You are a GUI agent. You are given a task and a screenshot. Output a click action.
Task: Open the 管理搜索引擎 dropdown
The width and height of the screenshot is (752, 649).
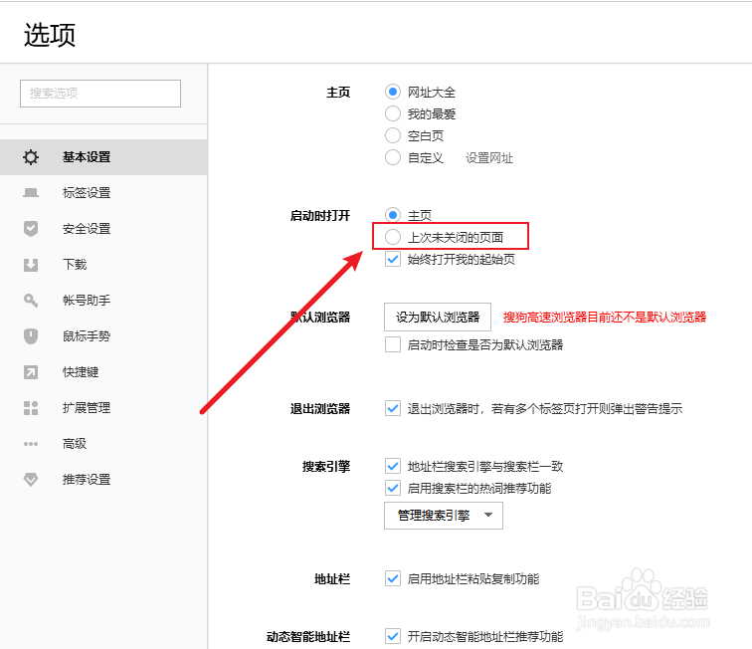[x=444, y=516]
